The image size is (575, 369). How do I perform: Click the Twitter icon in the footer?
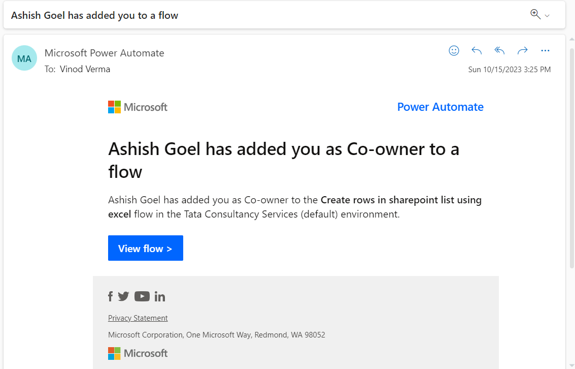[x=123, y=296]
